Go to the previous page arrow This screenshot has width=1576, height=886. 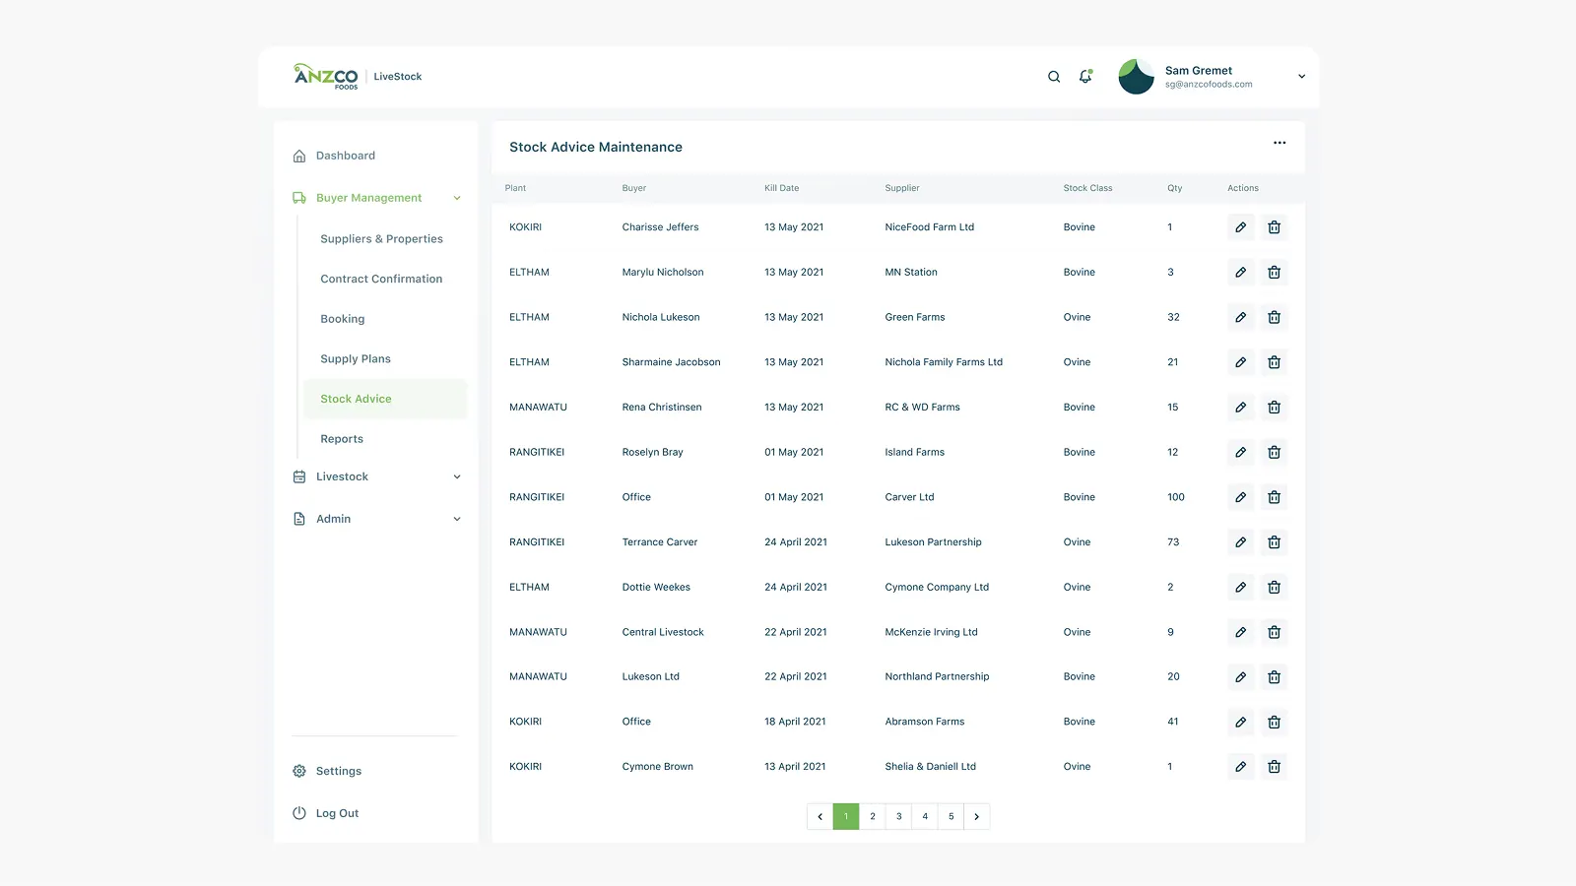(x=820, y=816)
